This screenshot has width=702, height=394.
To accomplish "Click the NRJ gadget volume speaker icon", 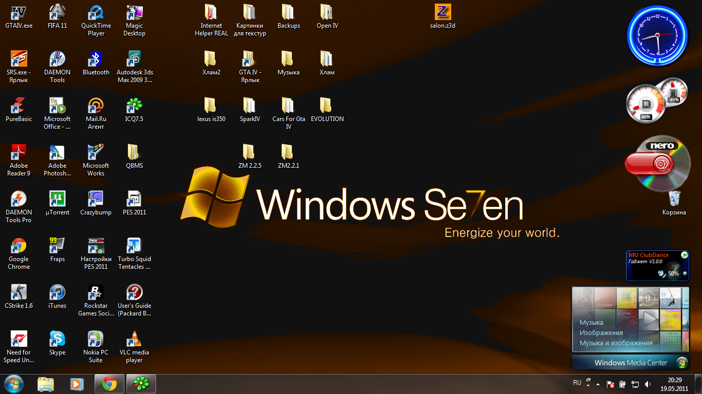I will coord(662,273).
